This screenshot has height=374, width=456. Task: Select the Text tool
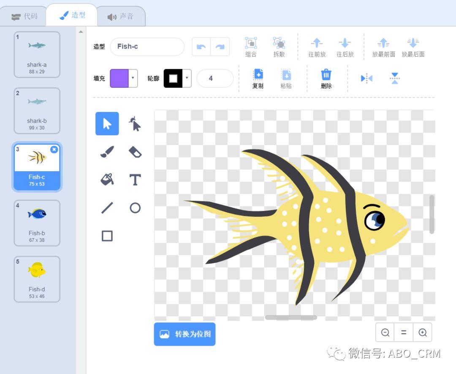(x=135, y=180)
